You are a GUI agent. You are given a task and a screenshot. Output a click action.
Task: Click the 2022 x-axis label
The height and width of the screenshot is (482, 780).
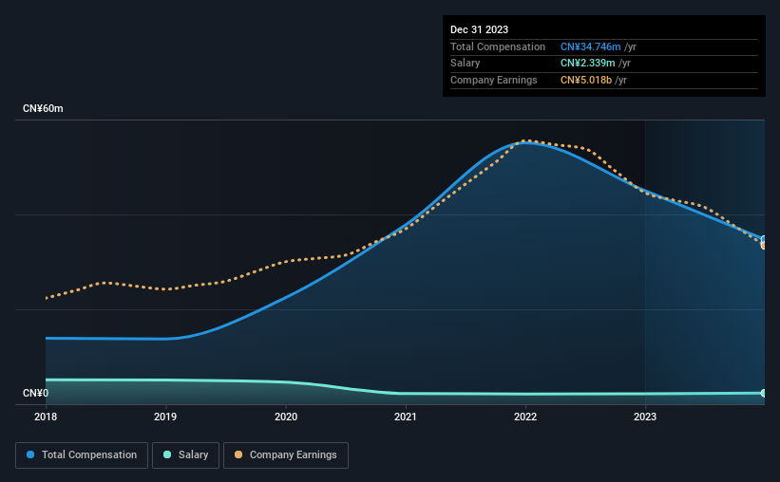(525, 417)
